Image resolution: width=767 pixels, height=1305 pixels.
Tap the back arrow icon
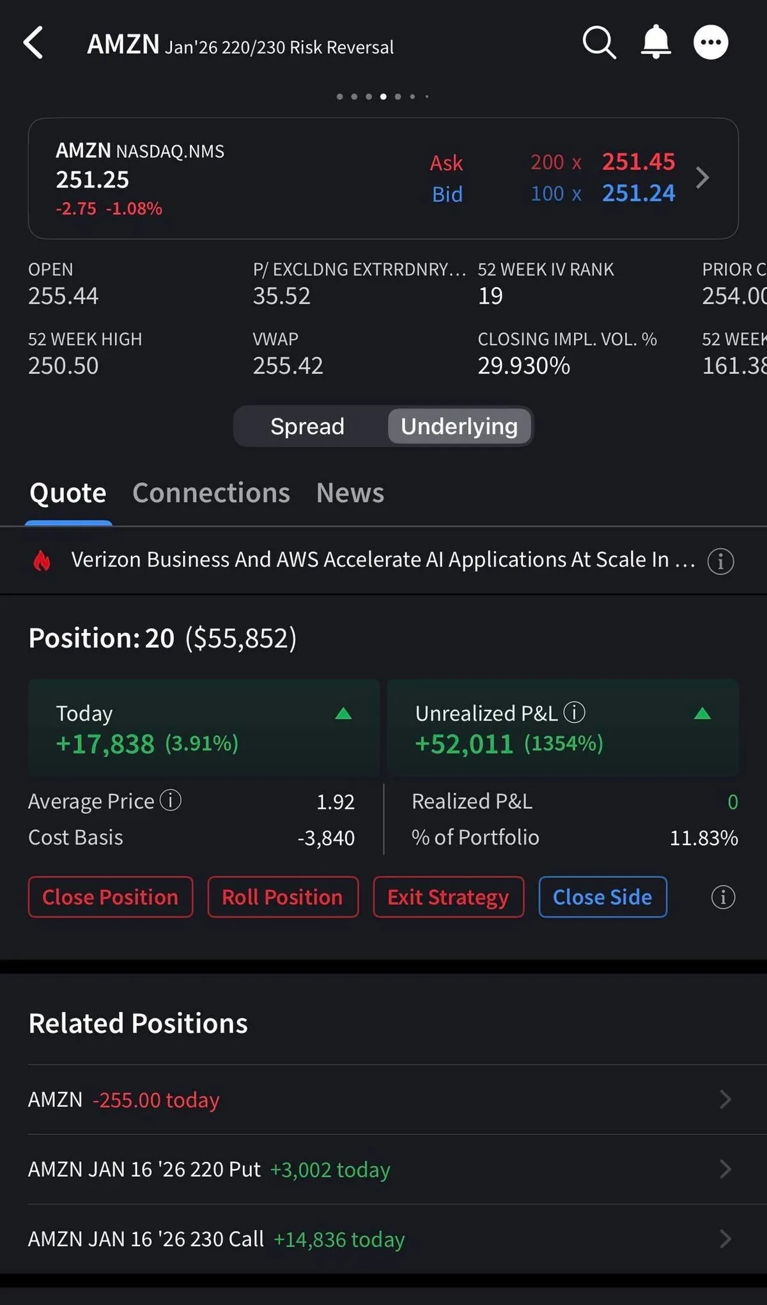33,43
